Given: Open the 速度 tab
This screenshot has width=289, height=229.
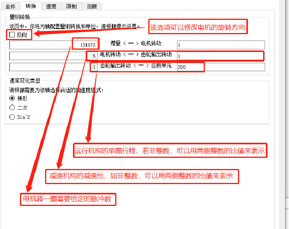Looking at the screenshot, I should click(51, 6).
